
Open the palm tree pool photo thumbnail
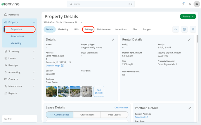point(51,91)
